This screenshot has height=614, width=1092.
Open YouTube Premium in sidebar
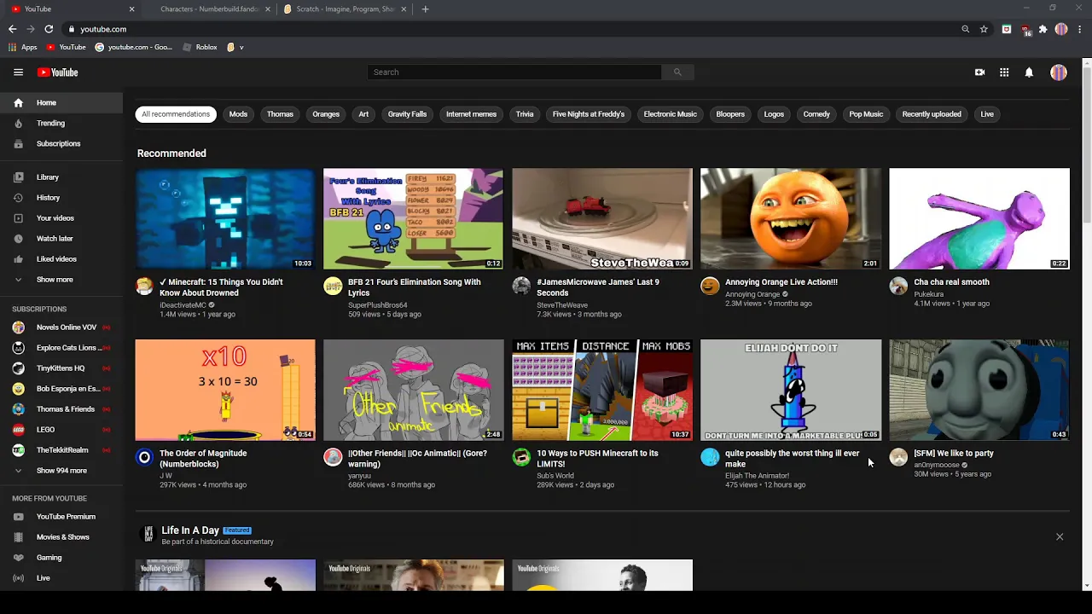point(61,517)
